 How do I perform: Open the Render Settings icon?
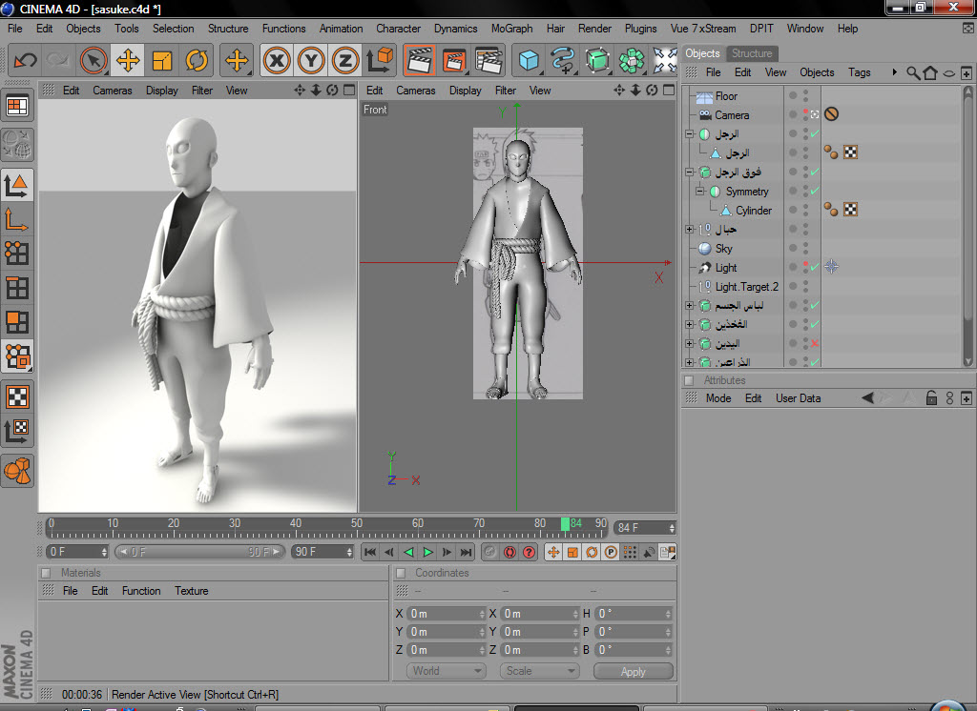pyautogui.click(x=489, y=60)
